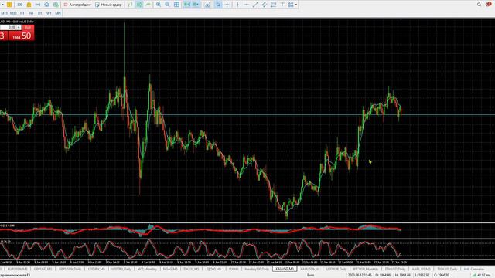
Task: Take a chart screenshot with camera icon
Action: click(x=207, y=5)
